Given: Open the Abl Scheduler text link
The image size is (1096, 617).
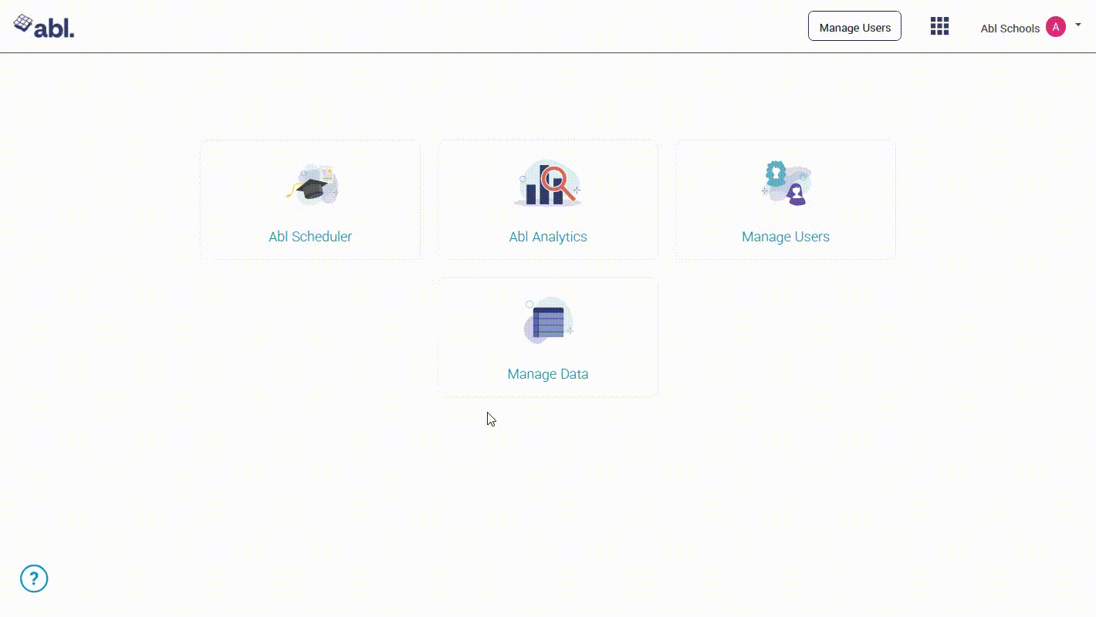Looking at the screenshot, I should coord(310,237).
